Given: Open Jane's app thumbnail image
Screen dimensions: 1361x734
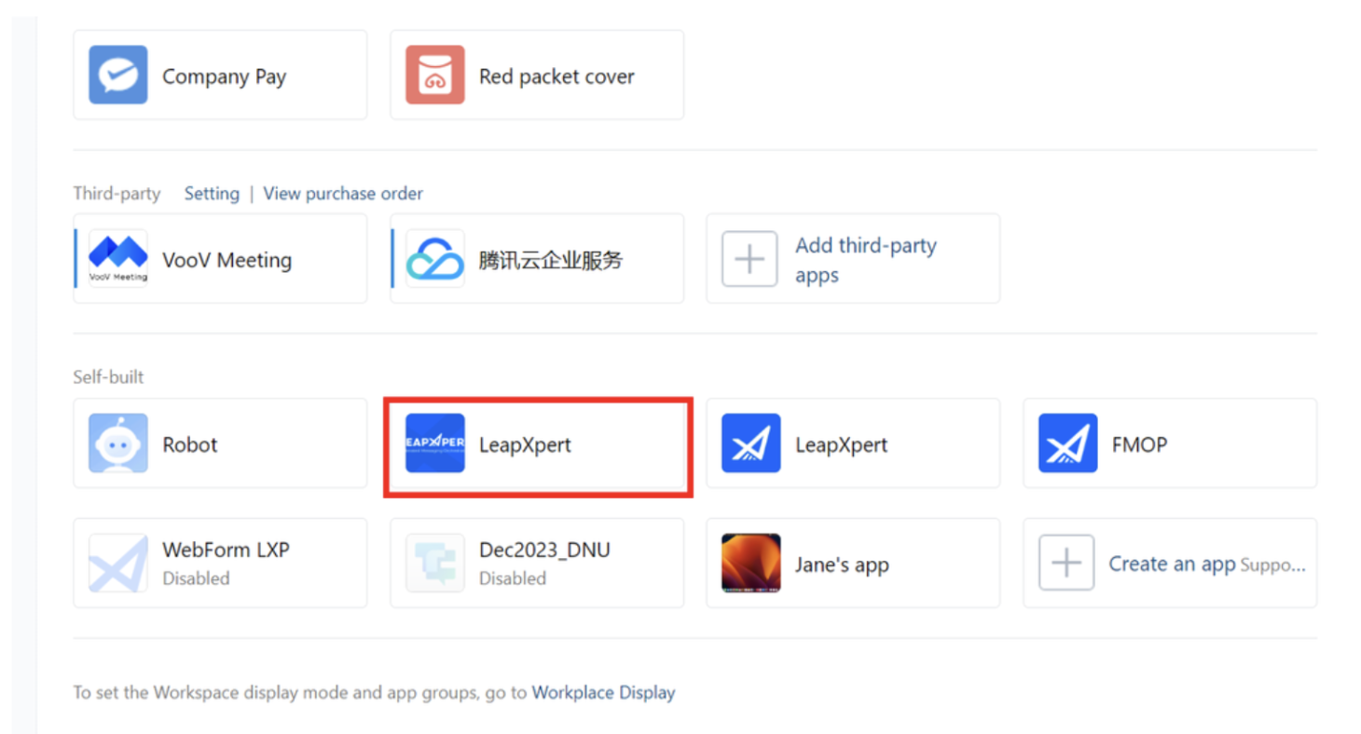Looking at the screenshot, I should click(751, 563).
